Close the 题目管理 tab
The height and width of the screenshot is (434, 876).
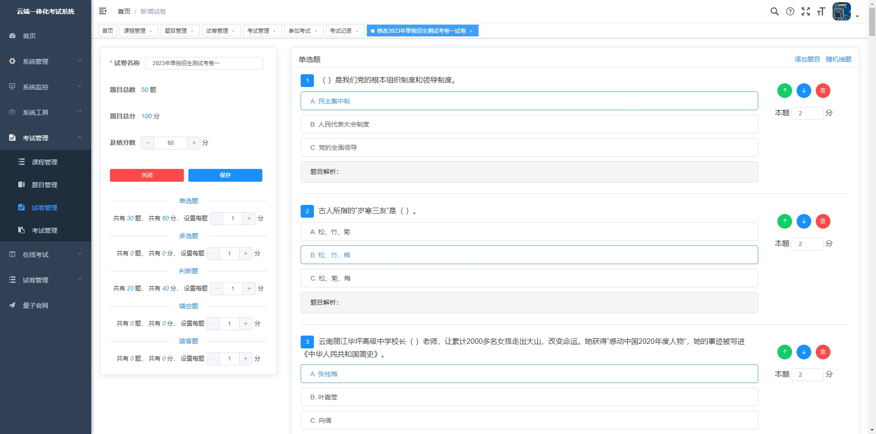192,31
